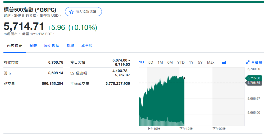Set chart range to 1M

point(160,62)
